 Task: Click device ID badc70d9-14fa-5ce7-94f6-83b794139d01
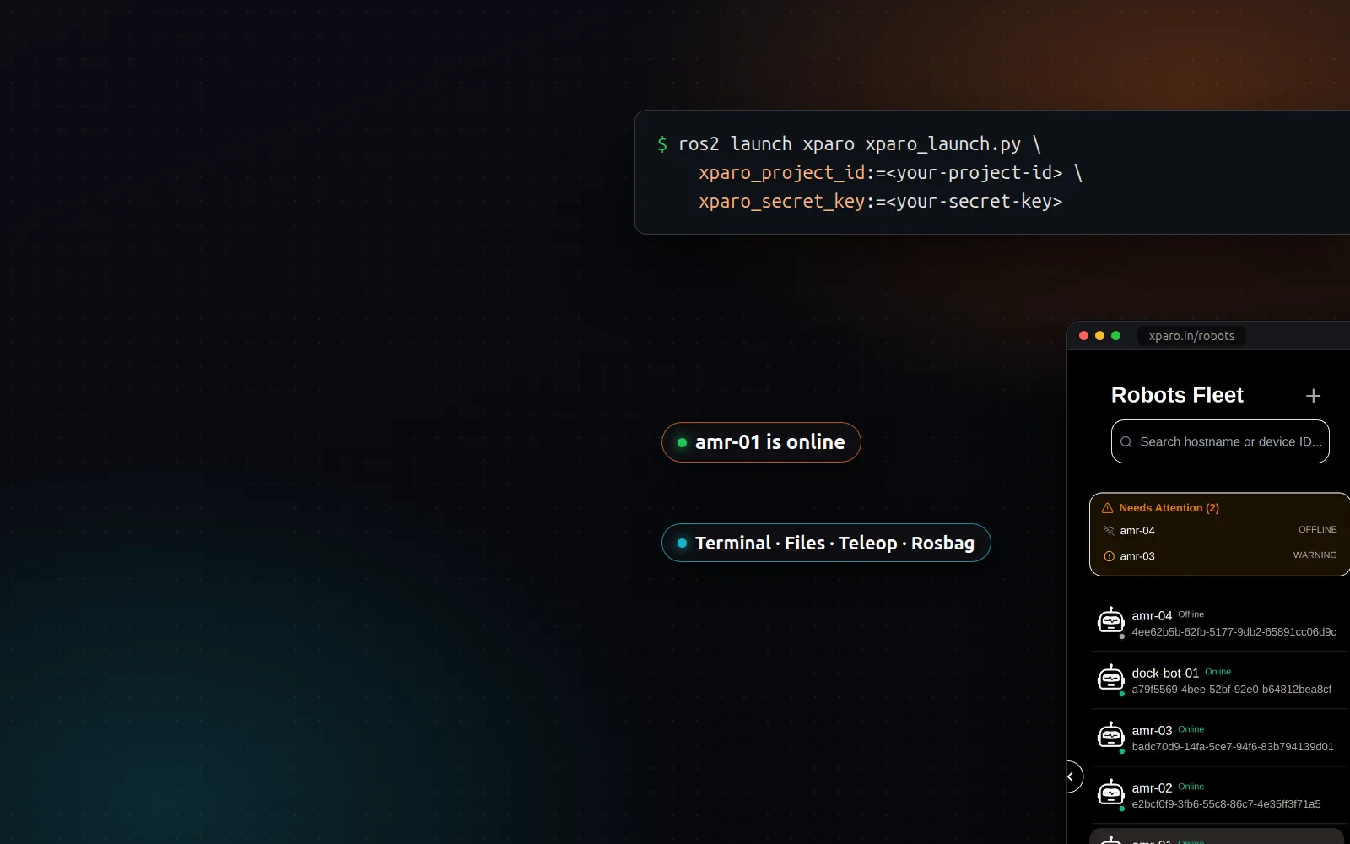coord(1233,747)
